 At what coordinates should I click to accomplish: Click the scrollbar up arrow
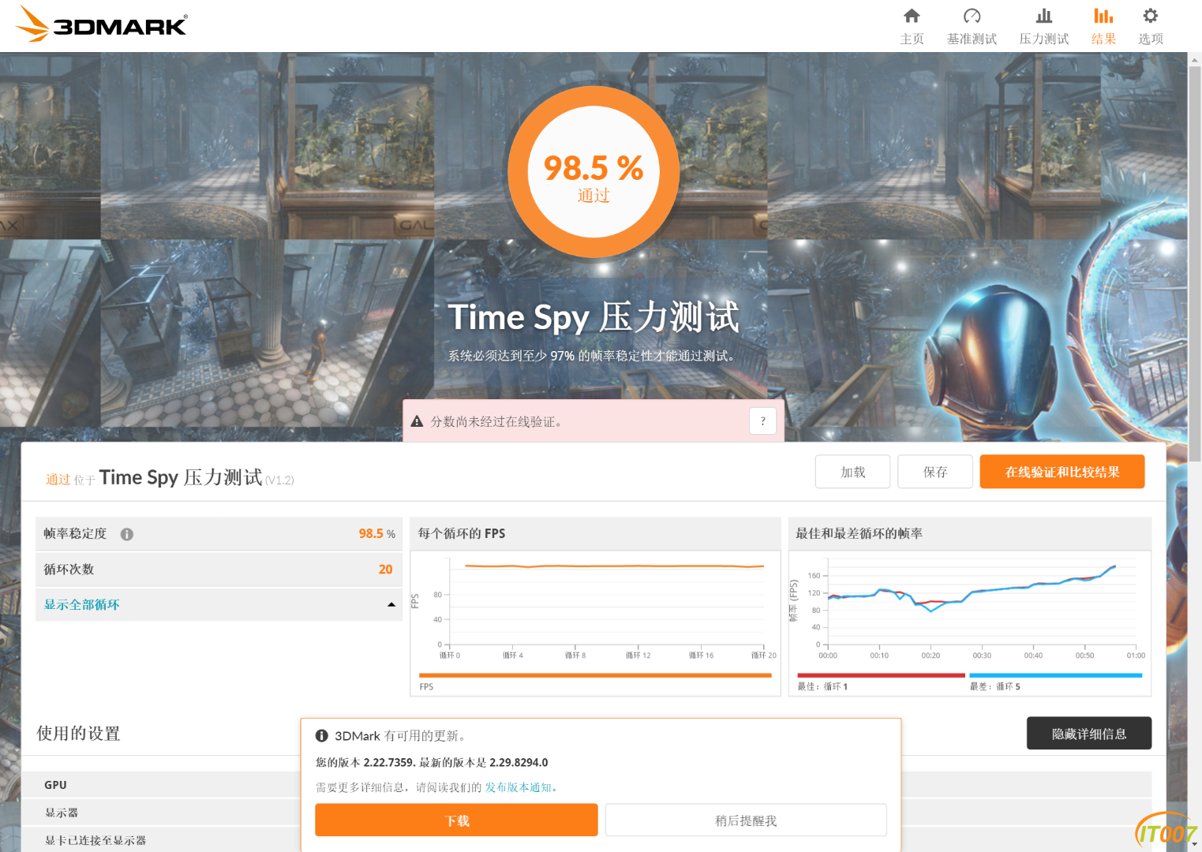(x=1195, y=59)
